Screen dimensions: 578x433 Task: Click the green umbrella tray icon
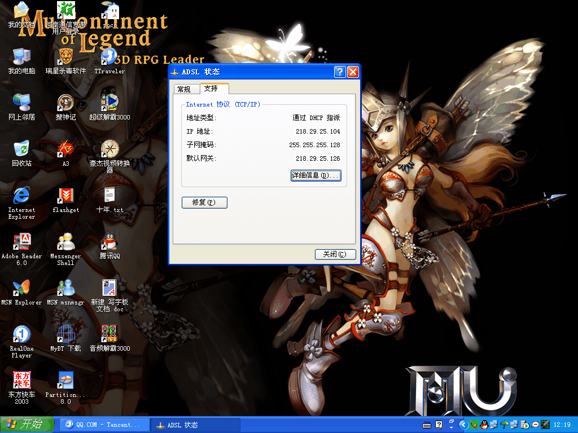[504, 425]
